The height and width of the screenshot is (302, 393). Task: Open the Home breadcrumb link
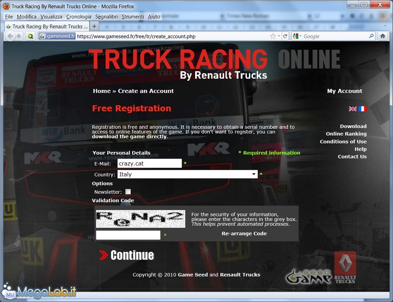pyautogui.click(x=102, y=91)
